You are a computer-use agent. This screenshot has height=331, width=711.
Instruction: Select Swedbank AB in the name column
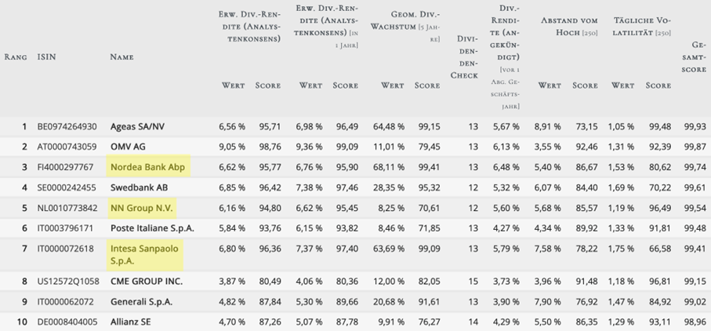point(140,187)
